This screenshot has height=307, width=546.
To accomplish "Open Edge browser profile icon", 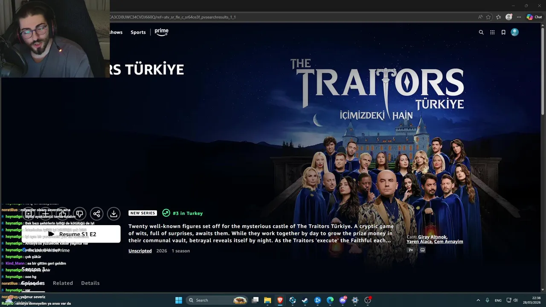I will [x=509, y=17].
